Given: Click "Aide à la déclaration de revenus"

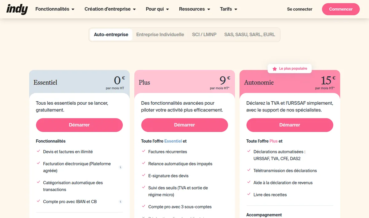Looking at the screenshot, I should [x=283, y=183].
